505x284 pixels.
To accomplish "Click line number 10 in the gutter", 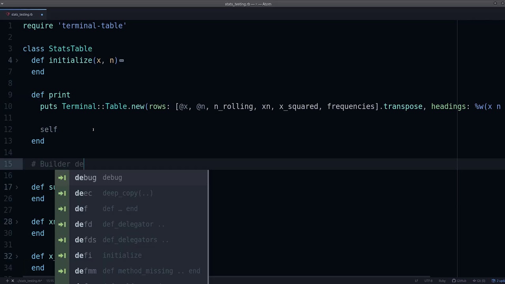I will [8, 106].
